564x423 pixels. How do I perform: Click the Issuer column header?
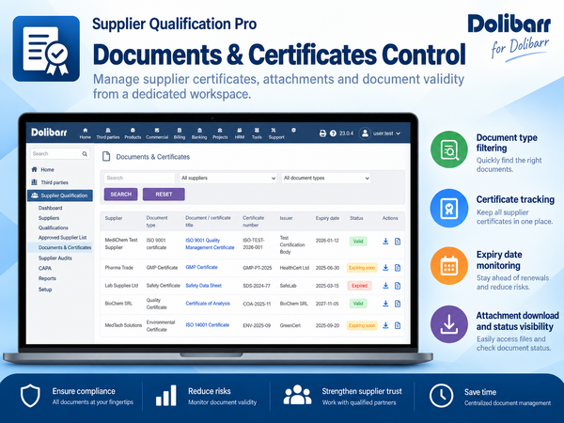point(287,218)
